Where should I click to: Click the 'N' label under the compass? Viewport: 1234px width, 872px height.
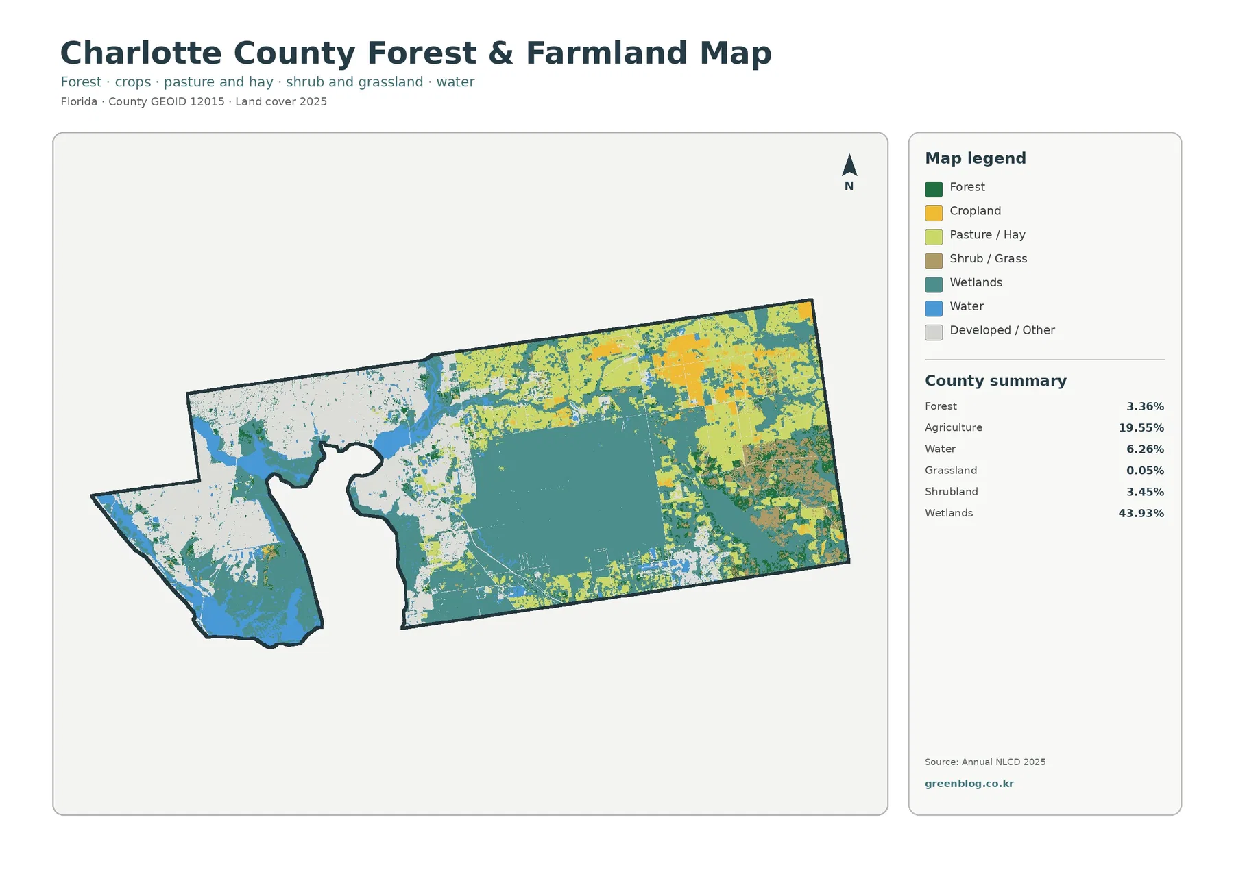click(x=849, y=186)
